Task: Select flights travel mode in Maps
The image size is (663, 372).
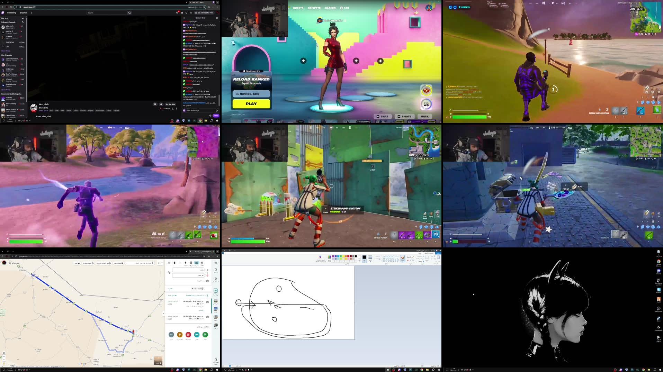Action: point(174,263)
